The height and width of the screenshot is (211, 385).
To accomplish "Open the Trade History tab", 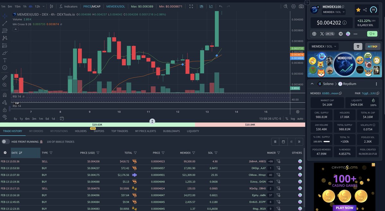I will 13,131.
